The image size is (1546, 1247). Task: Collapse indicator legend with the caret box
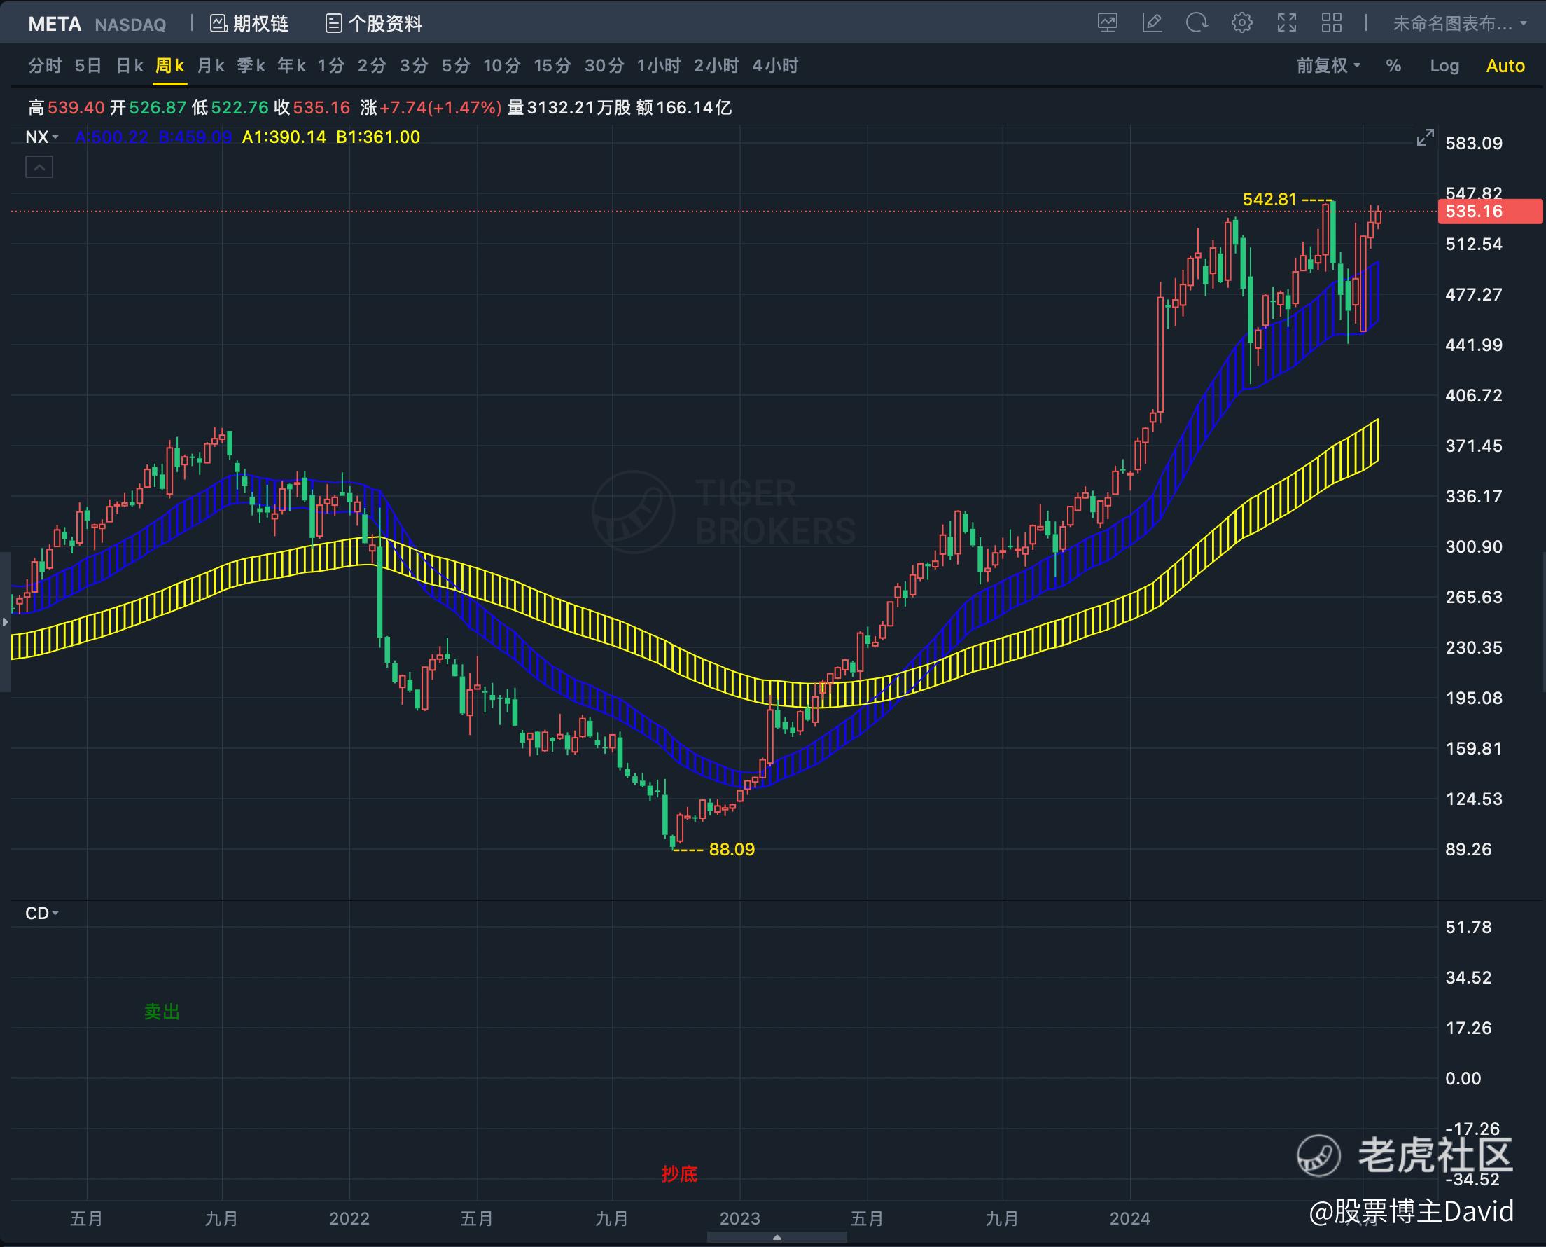(39, 167)
